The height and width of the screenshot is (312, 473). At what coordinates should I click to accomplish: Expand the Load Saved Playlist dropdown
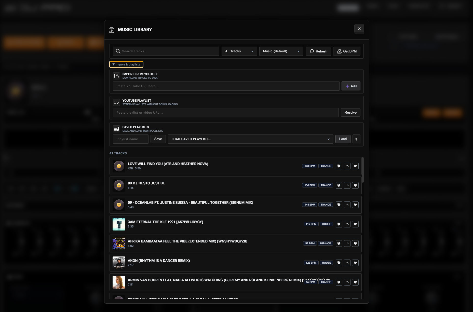[x=250, y=139]
